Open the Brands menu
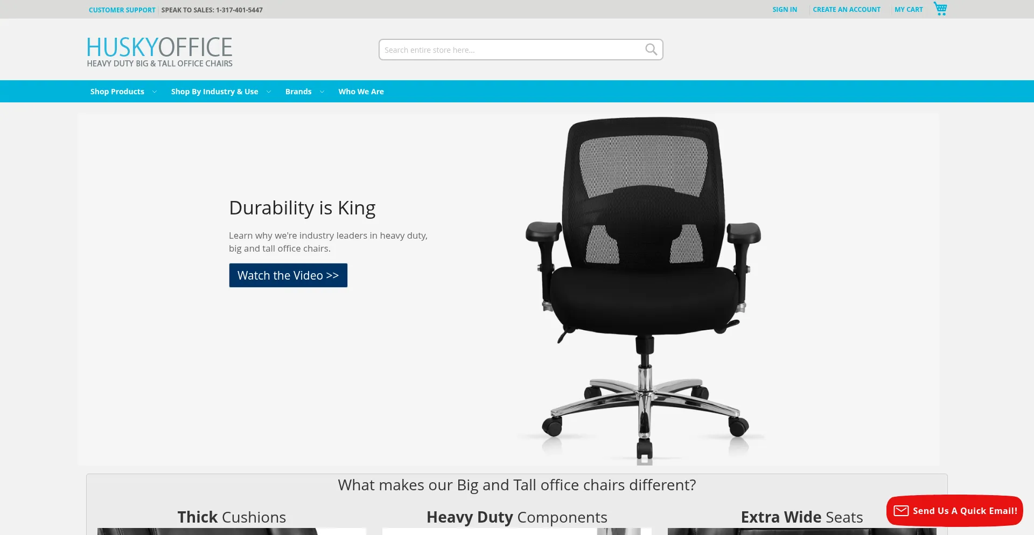 tap(298, 92)
